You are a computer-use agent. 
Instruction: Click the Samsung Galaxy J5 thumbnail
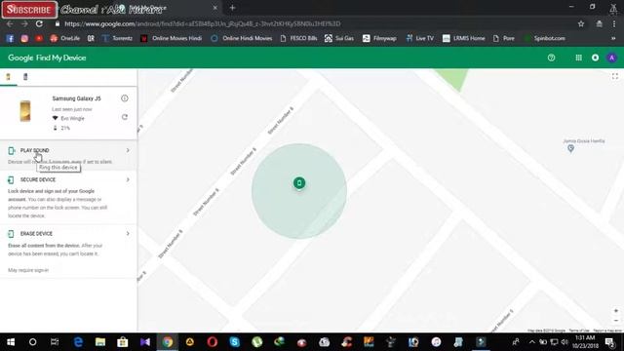point(25,111)
